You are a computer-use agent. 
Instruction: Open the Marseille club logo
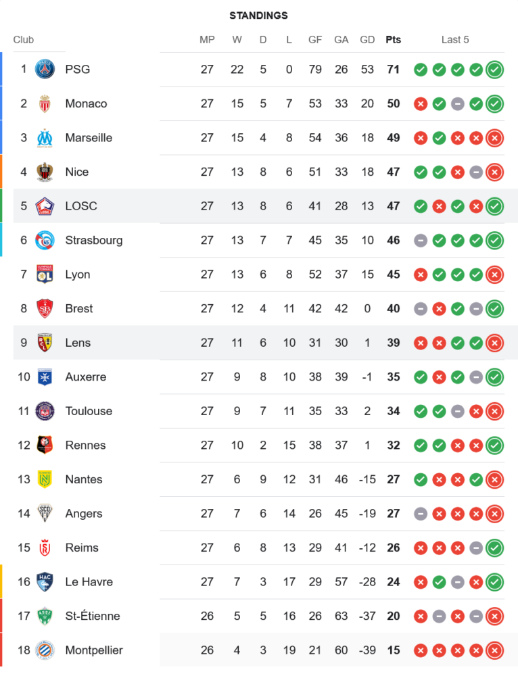tap(45, 138)
